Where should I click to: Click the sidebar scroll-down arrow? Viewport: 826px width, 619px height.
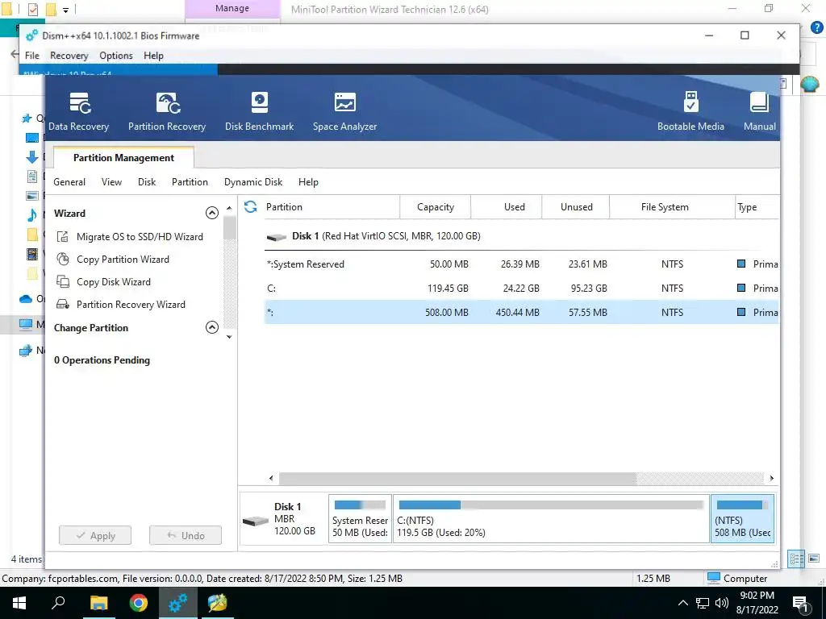(x=229, y=337)
